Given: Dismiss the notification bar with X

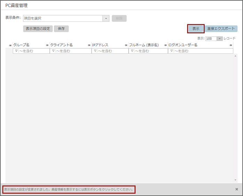Looking at the screenshot, I should pyautogui.click(x=237, y=189).
